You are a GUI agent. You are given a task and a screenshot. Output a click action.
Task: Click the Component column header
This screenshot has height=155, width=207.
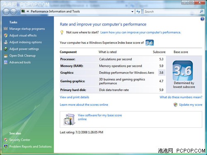pyautogui.click(x=68, y=52)
